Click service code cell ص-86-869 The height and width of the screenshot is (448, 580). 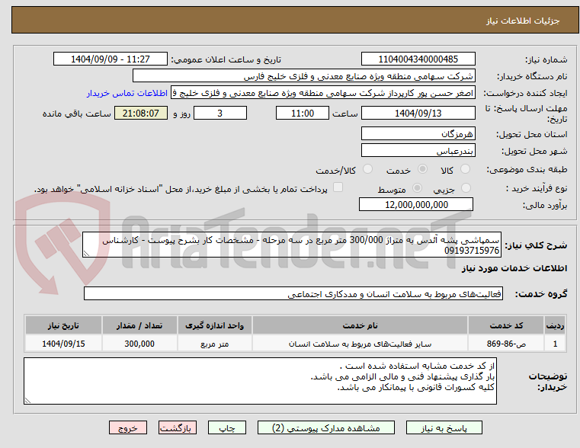(x=505, y=344)
